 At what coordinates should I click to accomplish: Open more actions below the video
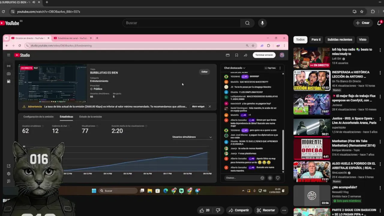[284, 210]
